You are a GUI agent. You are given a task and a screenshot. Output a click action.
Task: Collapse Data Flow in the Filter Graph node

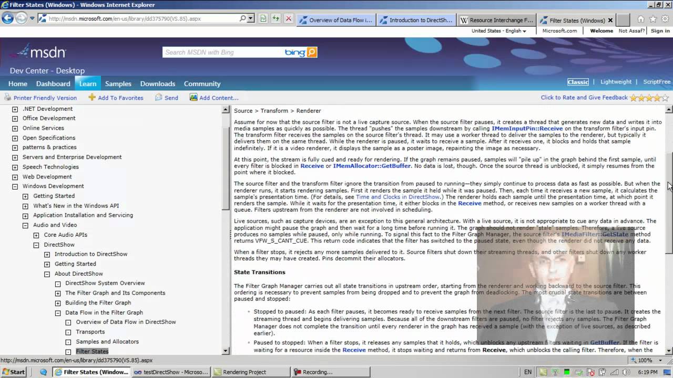(58, 313)
